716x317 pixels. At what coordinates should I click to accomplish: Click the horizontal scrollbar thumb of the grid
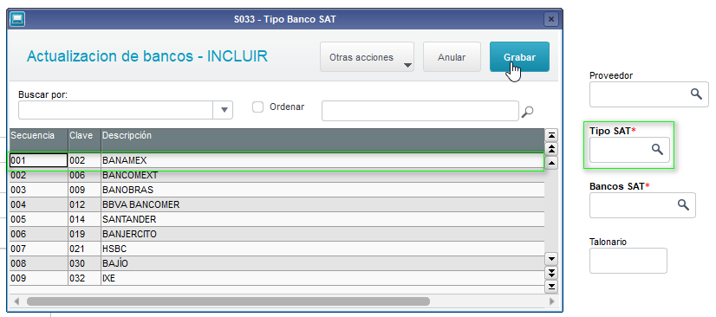click(228, 301)
